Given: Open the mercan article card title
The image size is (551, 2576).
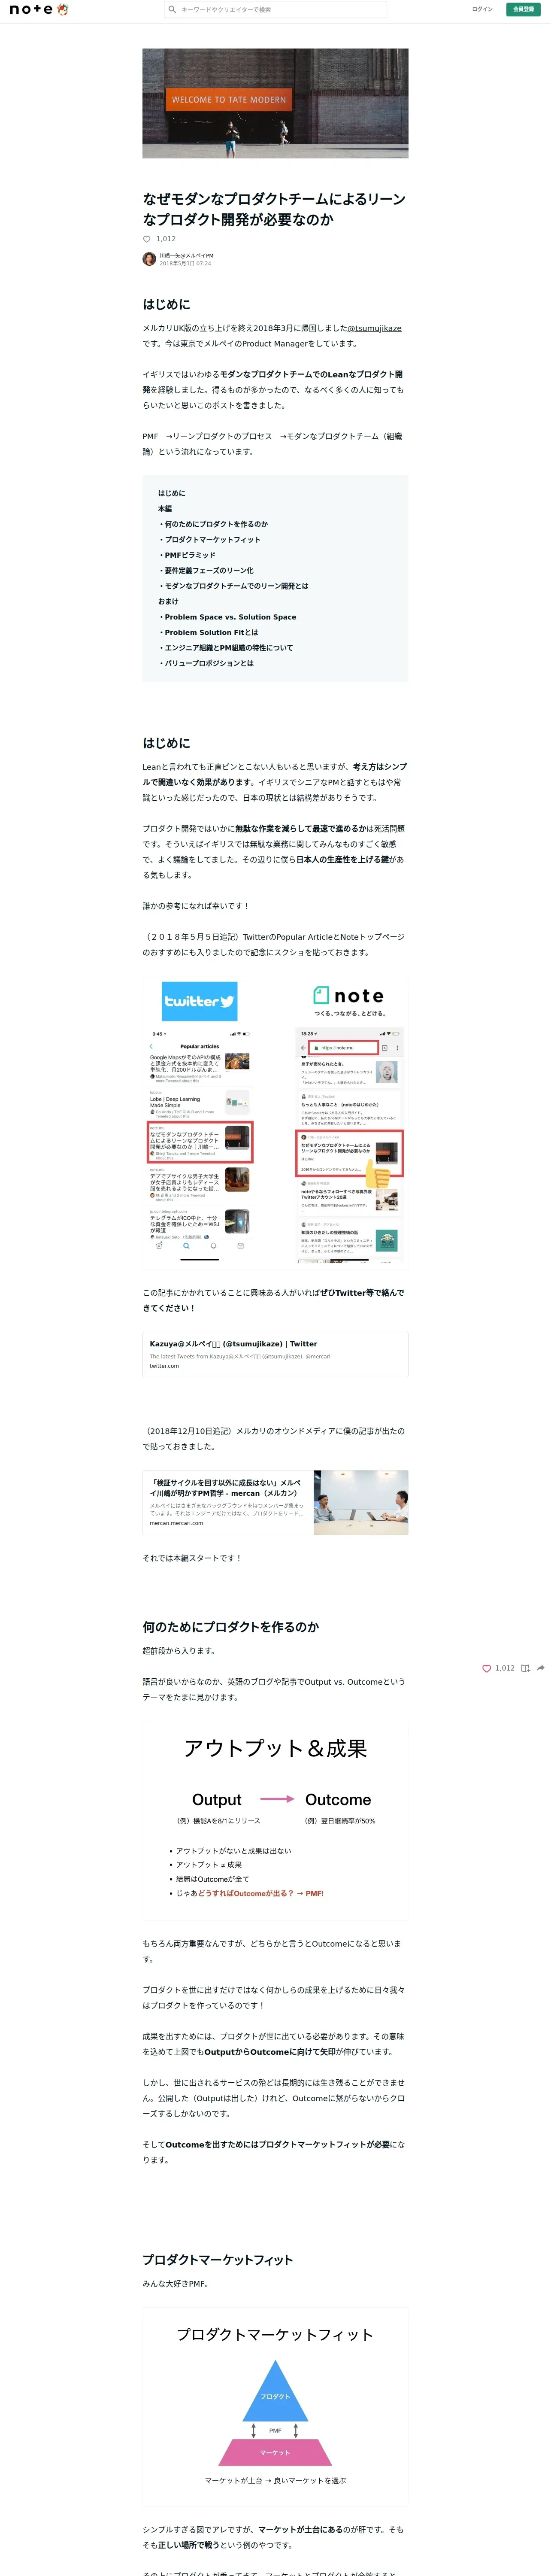Looking at the screenshot, I should pos(225,1488).
